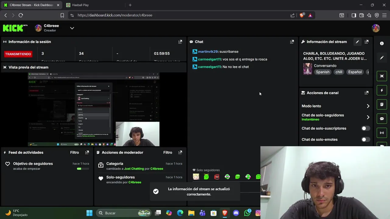Open Brave Leo AI sparkle icon
Image resolution: width=390 pixels, height=219 pixels.
[x=369, y=15]
